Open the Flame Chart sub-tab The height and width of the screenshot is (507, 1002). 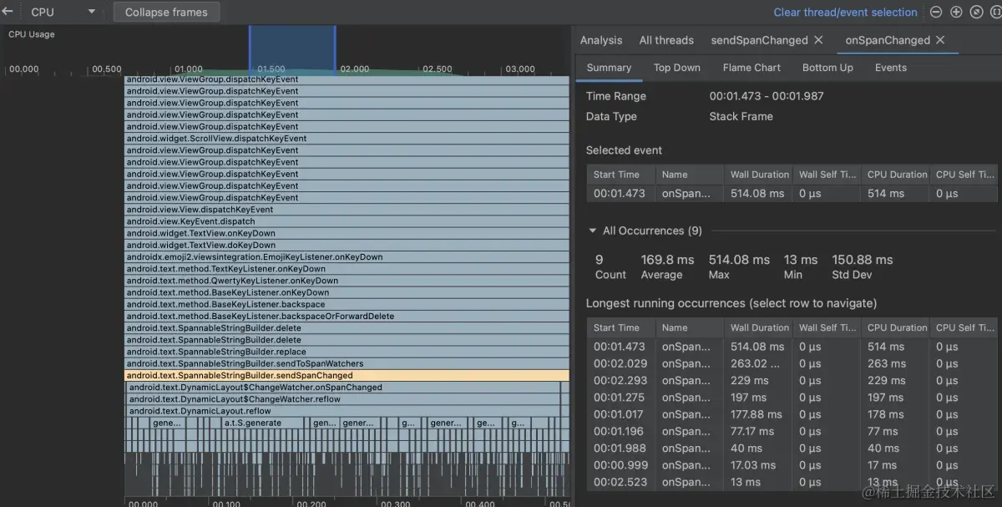point(751,68)
